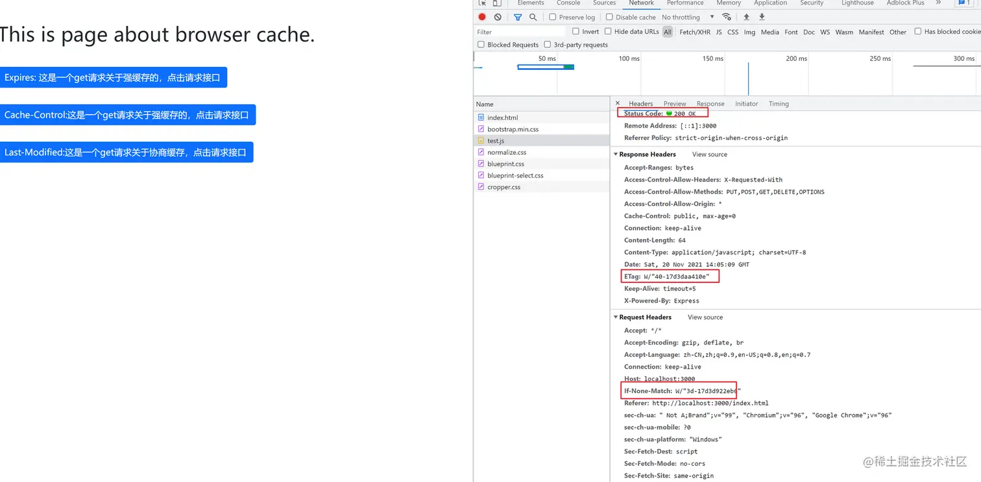Viewport: 981px width, 482px height.
Task: Filter requests by Media
Action: [770, 32]
